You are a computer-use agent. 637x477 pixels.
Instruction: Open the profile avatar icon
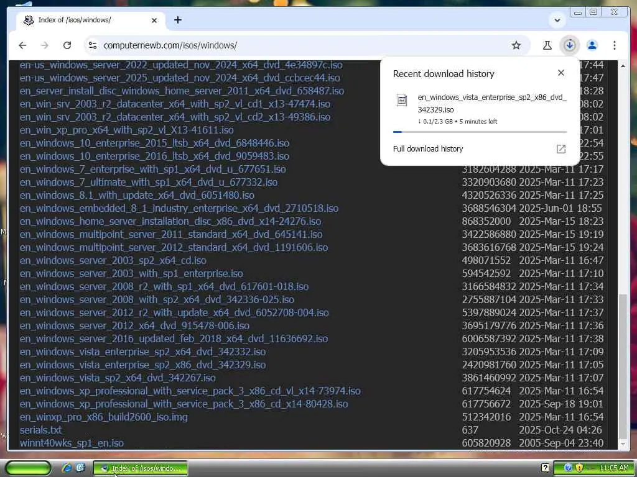(592, 45)
